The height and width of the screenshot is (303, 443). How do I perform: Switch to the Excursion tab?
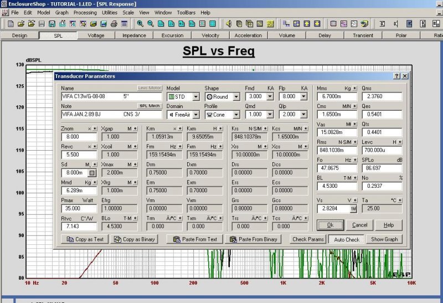pos(172,35)
